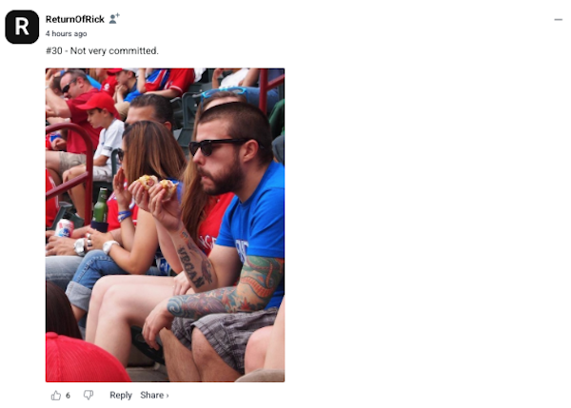Visit the commenter's profile from the R logo
571x408 pixels.
[22, 27]
